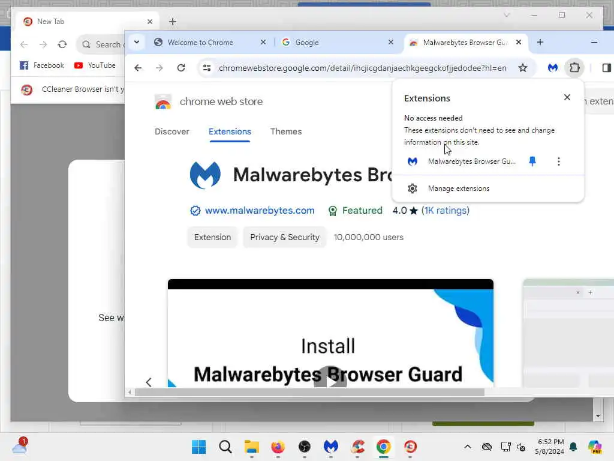Switch to the Welcome to Chrome tab
Screen dimensions: 614x461
[x=200, y=43]
